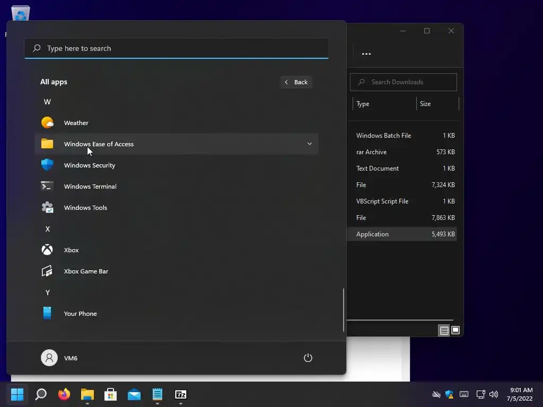Click the Y letter group header

(x=47, y=293)
